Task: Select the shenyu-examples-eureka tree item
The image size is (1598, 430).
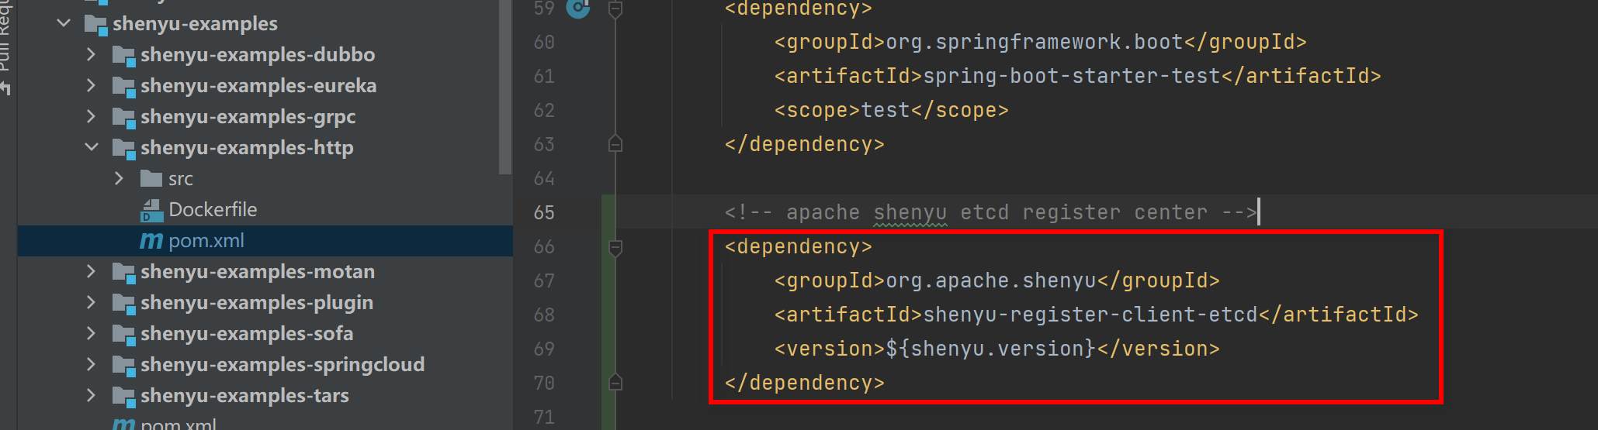Action: pos(258,86)
